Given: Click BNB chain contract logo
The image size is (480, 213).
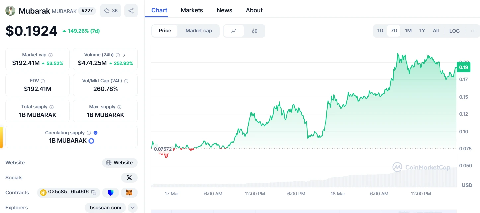Looking at the screenshot, I should [43, 193].
